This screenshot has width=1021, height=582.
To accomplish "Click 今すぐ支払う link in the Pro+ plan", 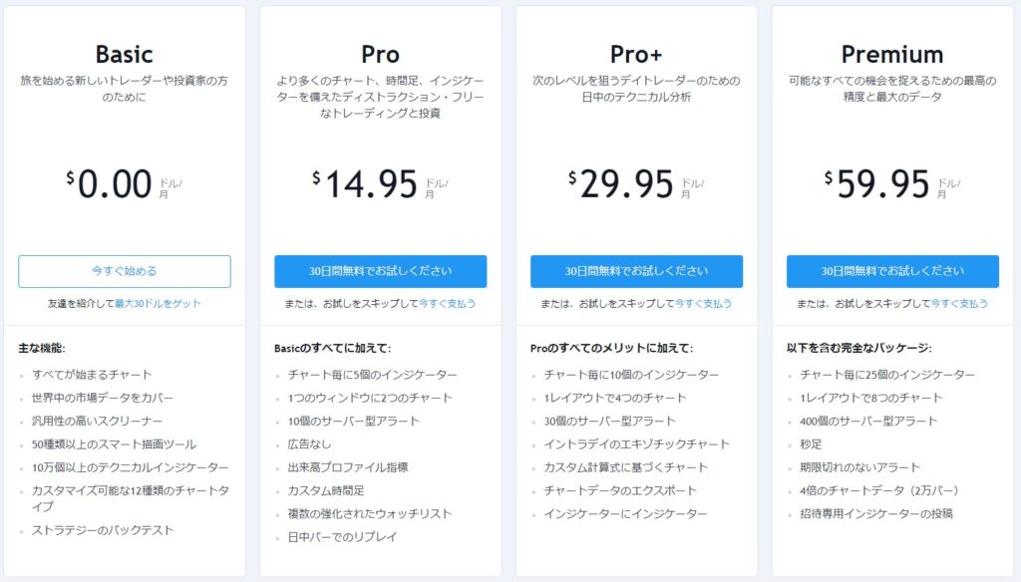I will point(703,303).
